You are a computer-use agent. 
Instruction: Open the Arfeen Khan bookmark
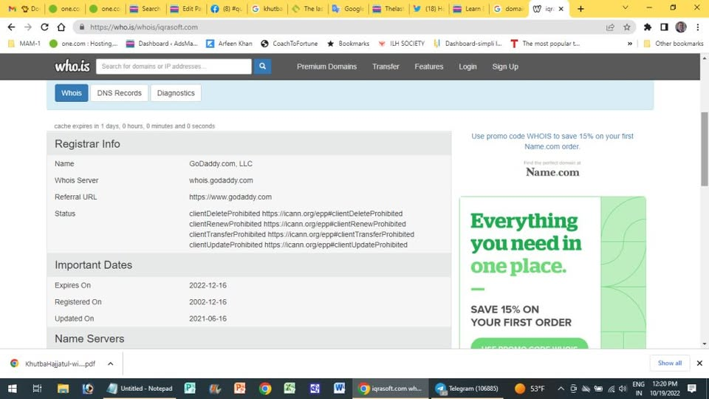point(229,44)
